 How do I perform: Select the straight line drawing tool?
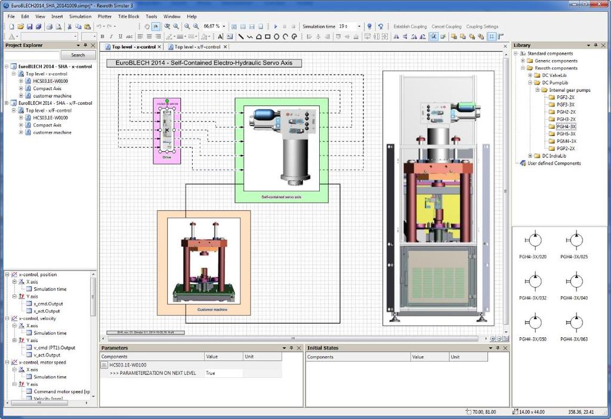[x=241, y=36]
